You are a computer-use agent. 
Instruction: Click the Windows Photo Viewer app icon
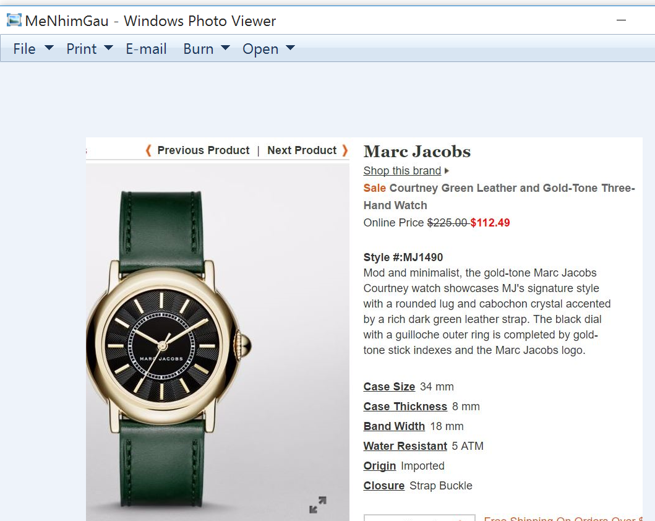(14, 20)
